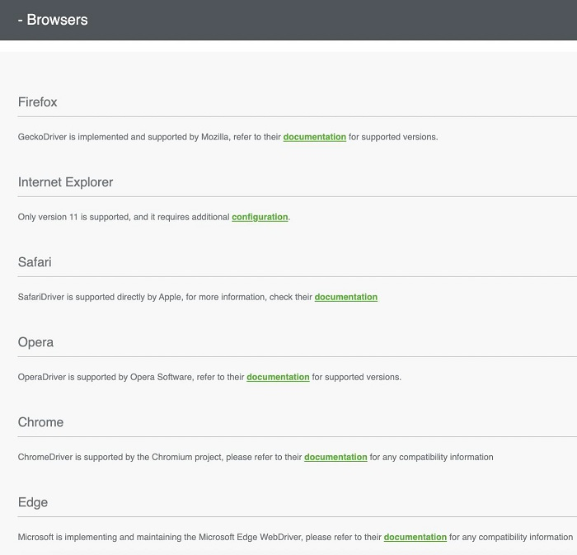Click the Internet Explorer section heading
This screenshot has height=555, width=577.
[65, 182]
